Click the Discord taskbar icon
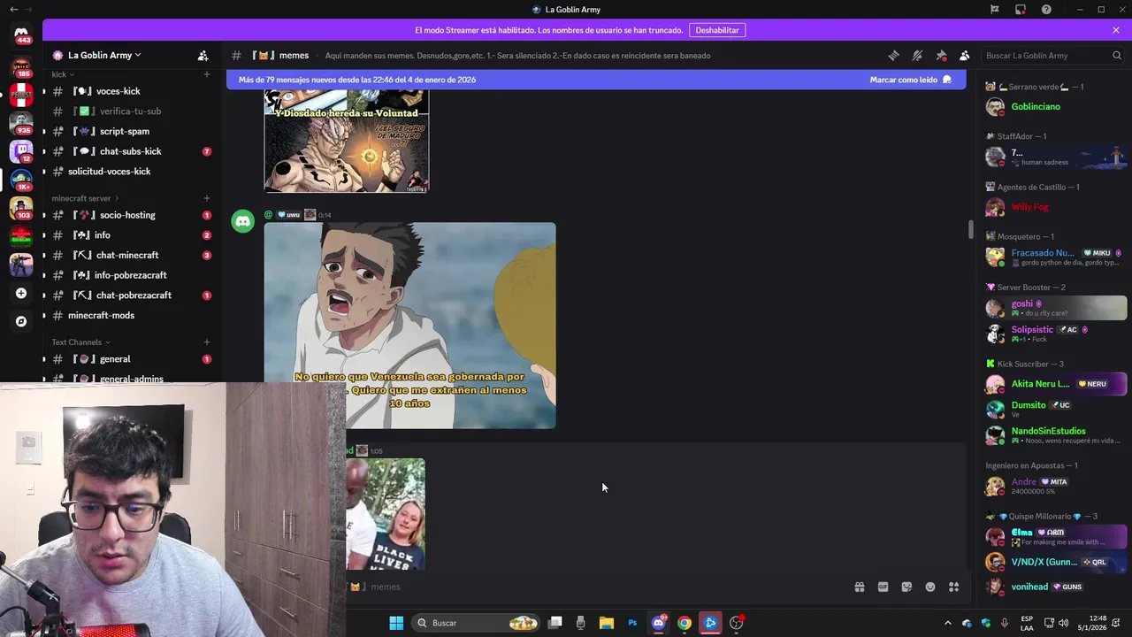1132x637 pixels. 659,623
